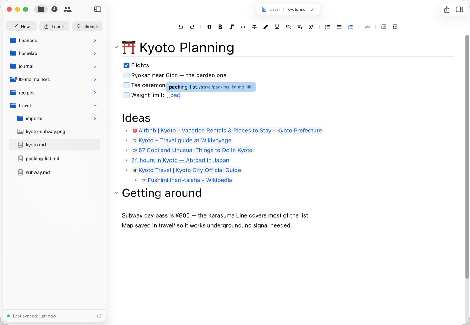Create a New note
Screen dimensions: 470x325
21,26
